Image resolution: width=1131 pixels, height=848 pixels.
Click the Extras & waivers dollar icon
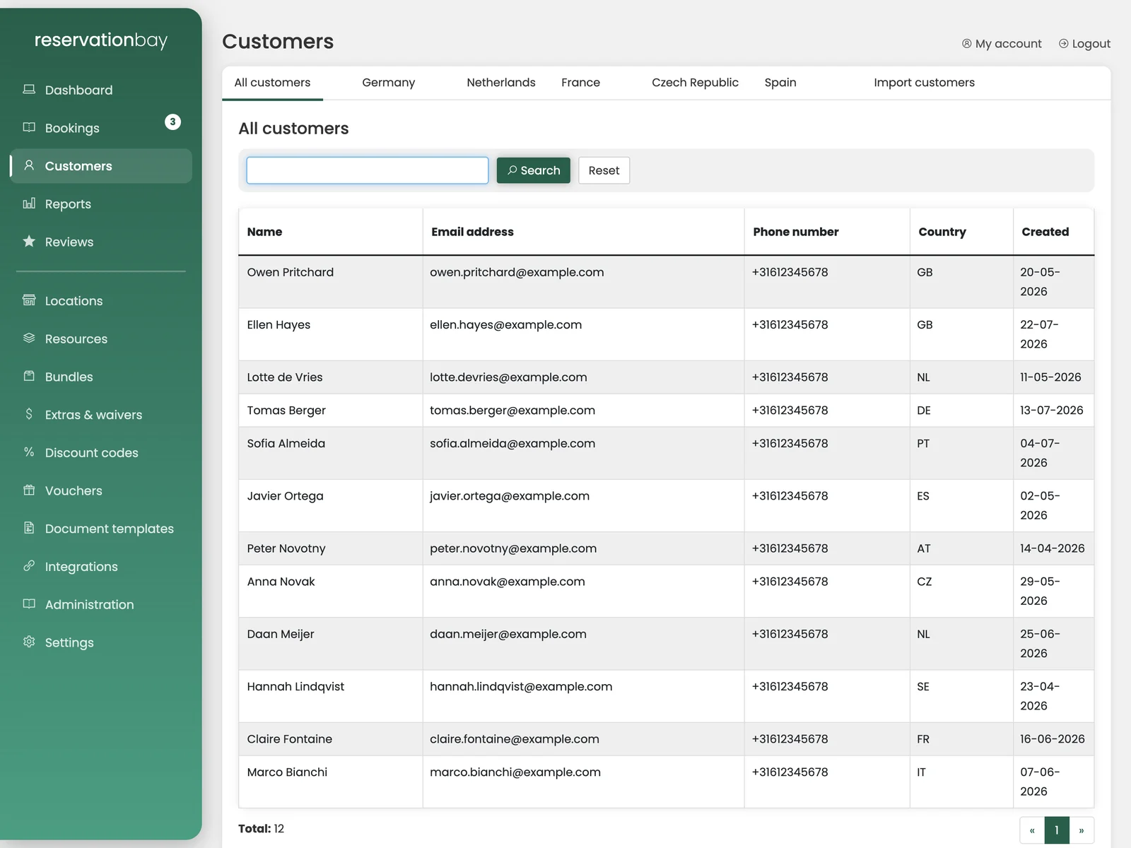point(29,414)
